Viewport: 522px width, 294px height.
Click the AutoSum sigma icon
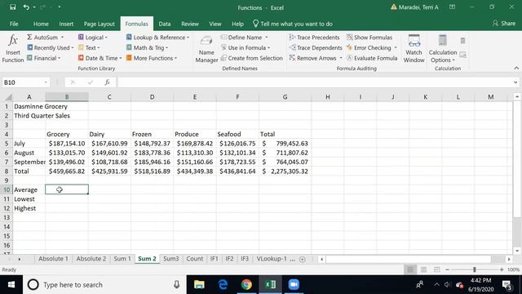(29, 38)
